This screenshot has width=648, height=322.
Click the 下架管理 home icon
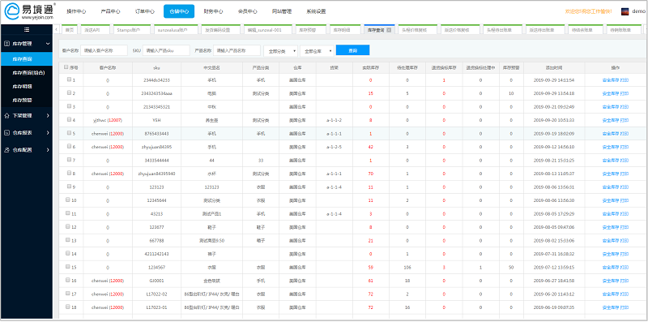6,116
